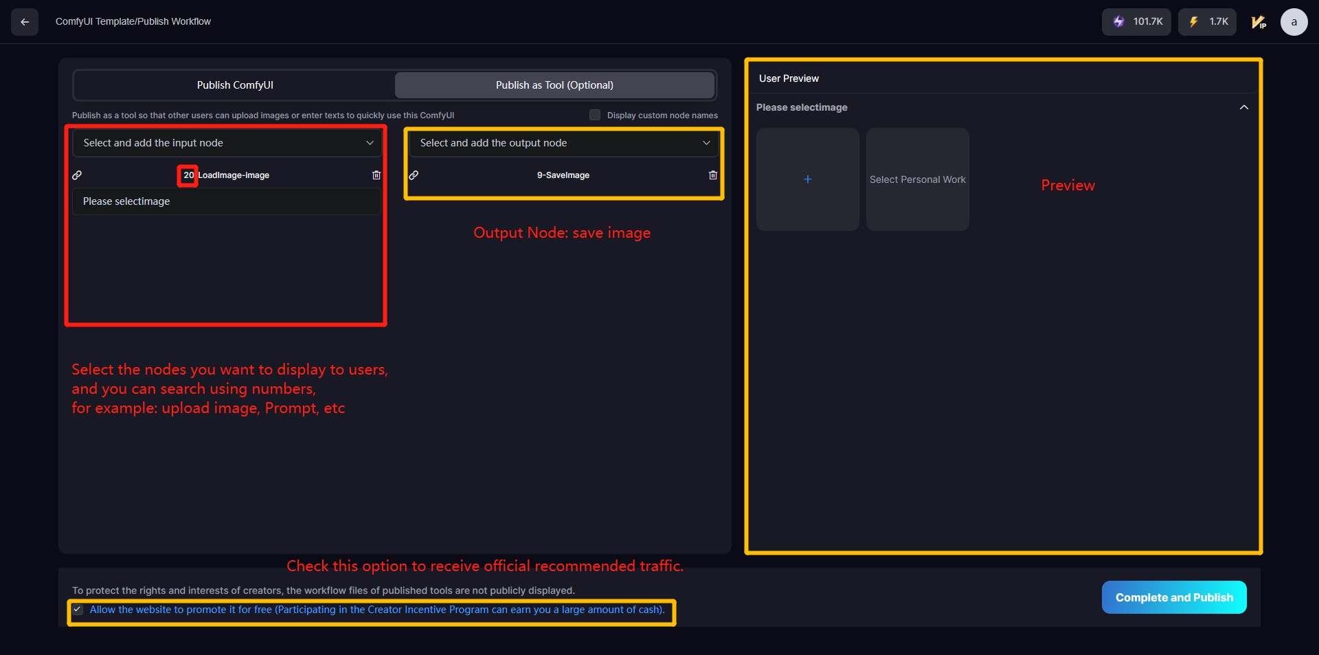Click the Please selectimage input field
The height and width of the screenshot is (655, 1319).
227,201
